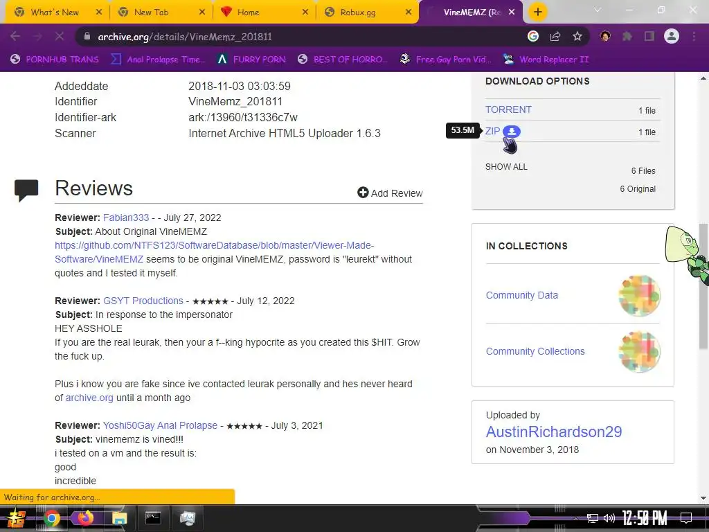Screen dimensions: 709x532
Task: Show hidden tray icons chevron
Action: tap(575, 518)
